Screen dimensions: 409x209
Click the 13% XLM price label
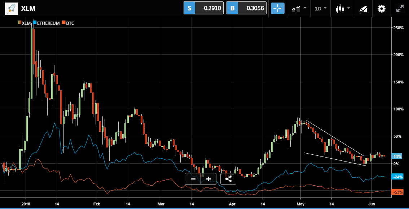(x=397, y=156)
